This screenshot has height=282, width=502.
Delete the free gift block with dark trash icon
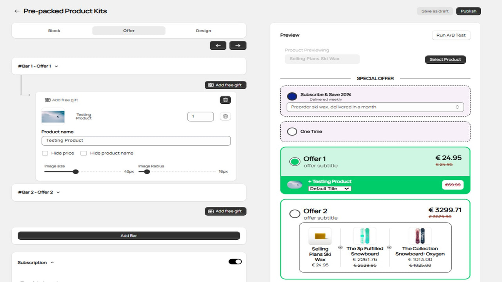point(225,100)
